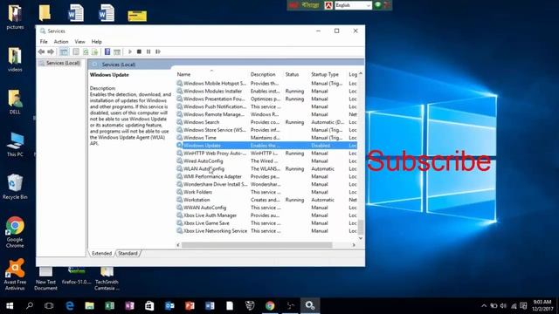This screenshot has width=559, height=314.
Task: Open Avast Free Antivirus desktop icon
Action: (x=15, y=275)
